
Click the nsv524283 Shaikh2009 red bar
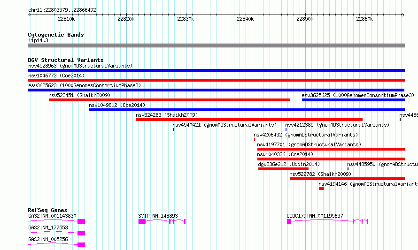point(249,120)
